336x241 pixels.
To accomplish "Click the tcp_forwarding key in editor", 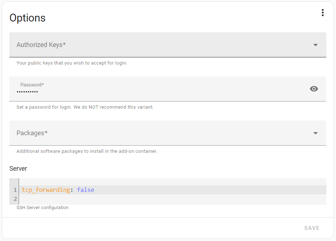I will coord(45,190).
